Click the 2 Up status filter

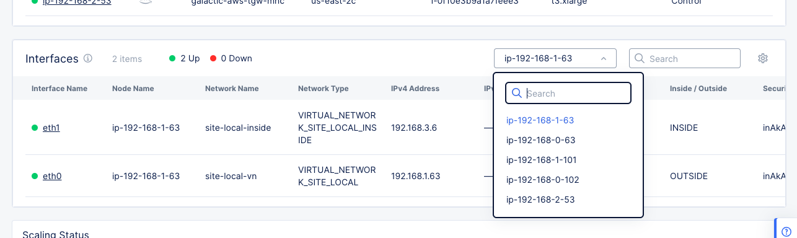(184, 58)
